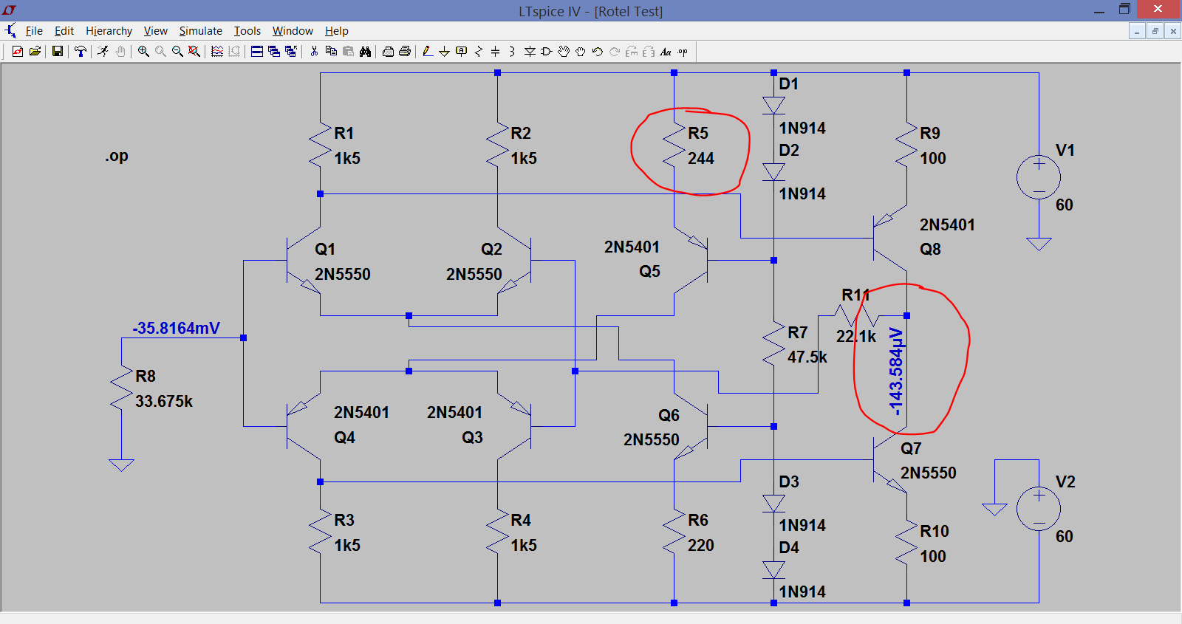The height and width of the screenshot is (624, 1182).
Task: Click the Close All Windows icon
Action: point(291,52)
